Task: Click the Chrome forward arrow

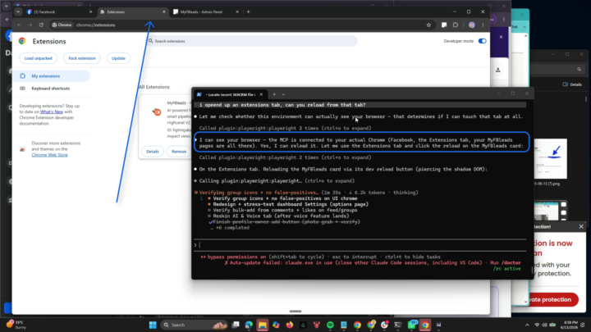Action: pyautogui.click(x=30, y=25)
